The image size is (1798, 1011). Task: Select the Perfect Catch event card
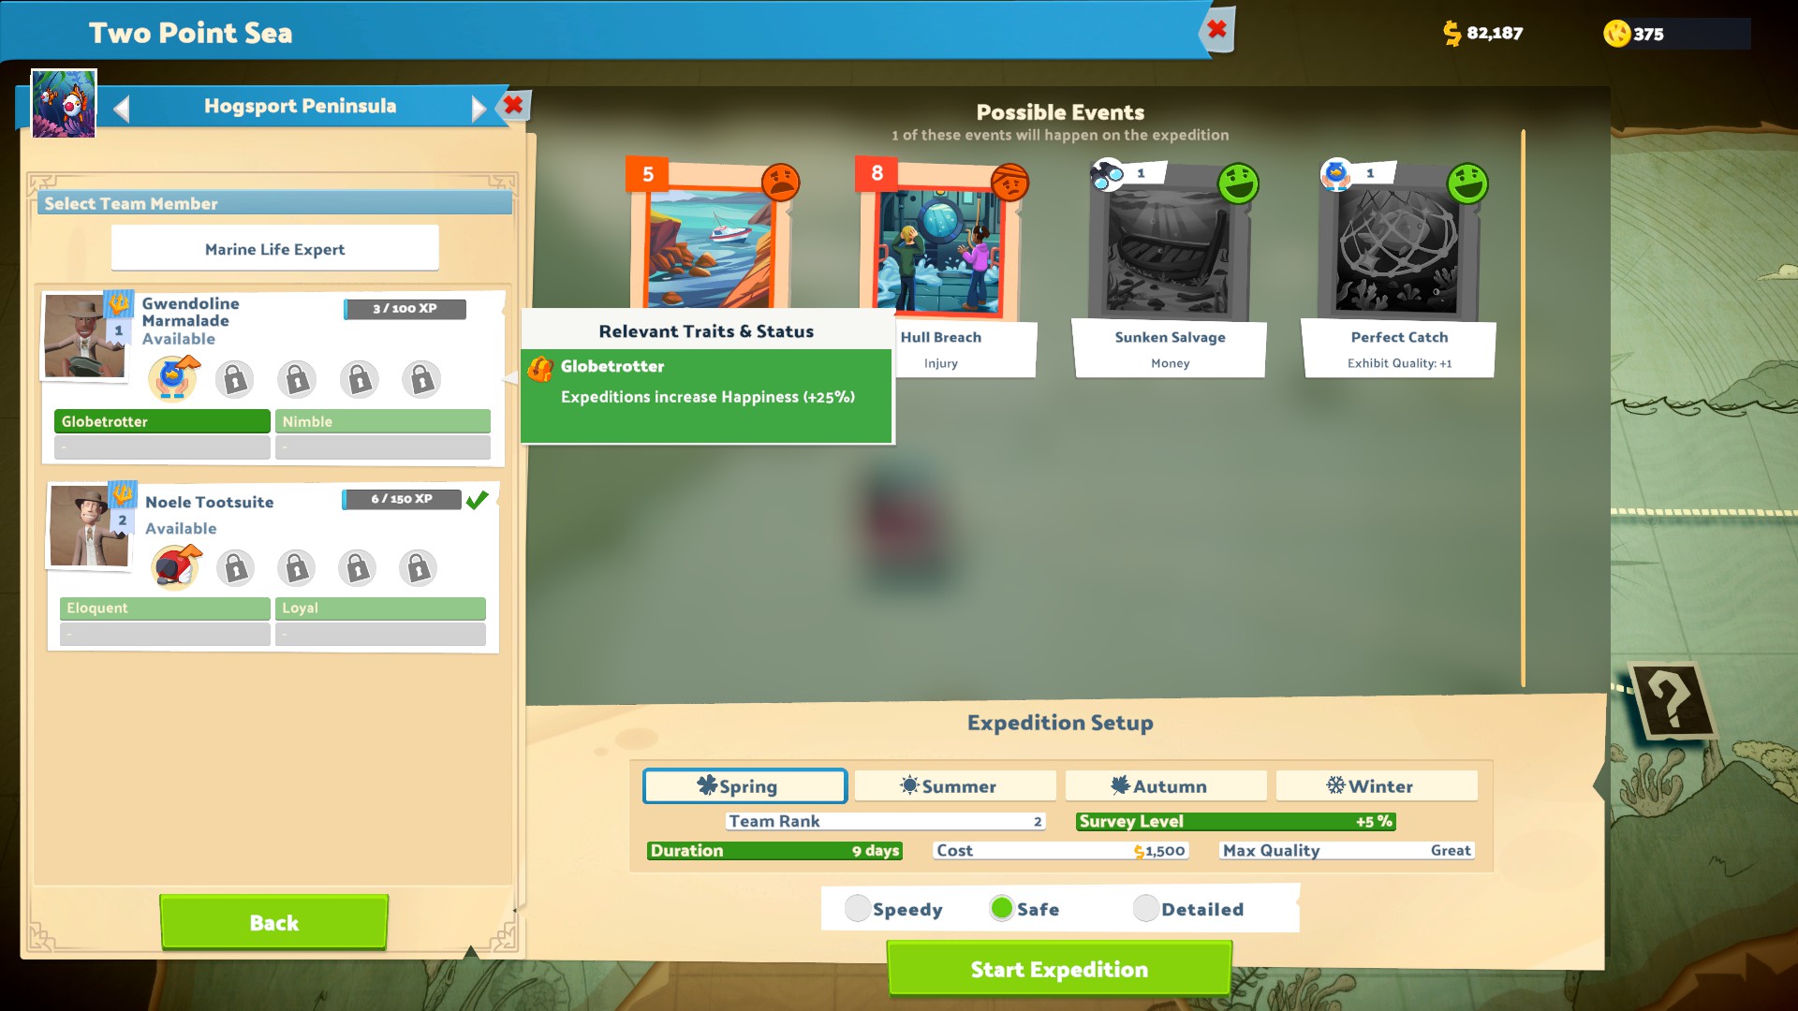(1399, 267)
